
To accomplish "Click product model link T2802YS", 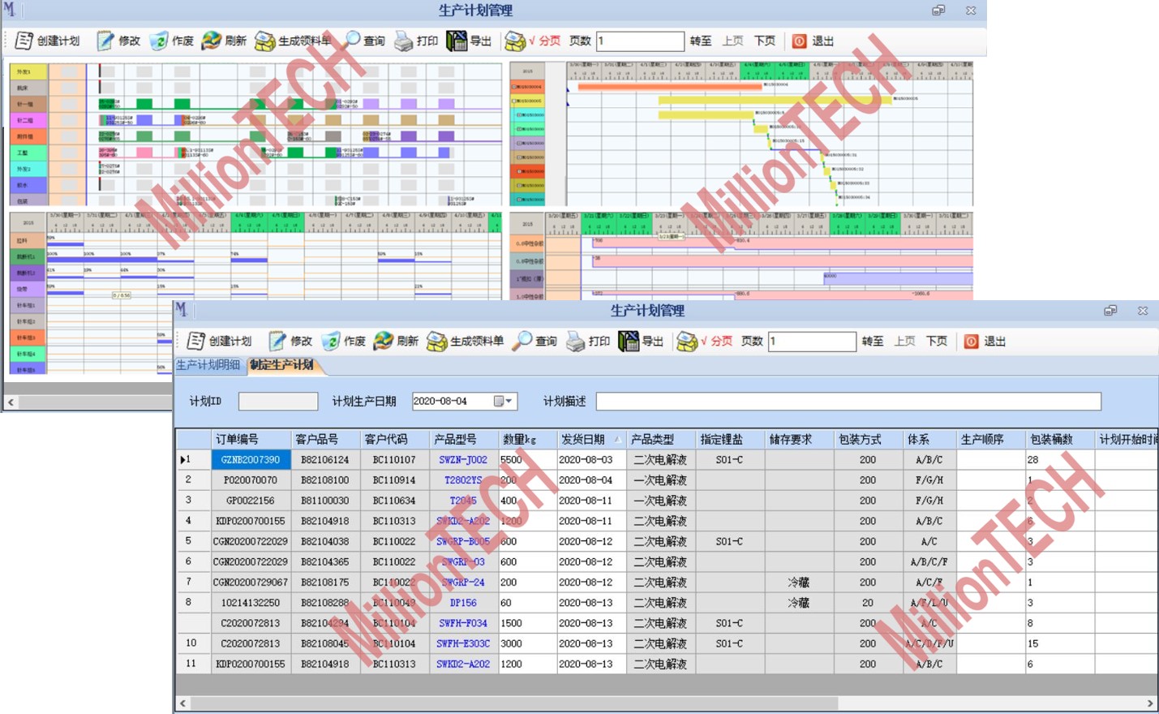I will tap(463, 480).
